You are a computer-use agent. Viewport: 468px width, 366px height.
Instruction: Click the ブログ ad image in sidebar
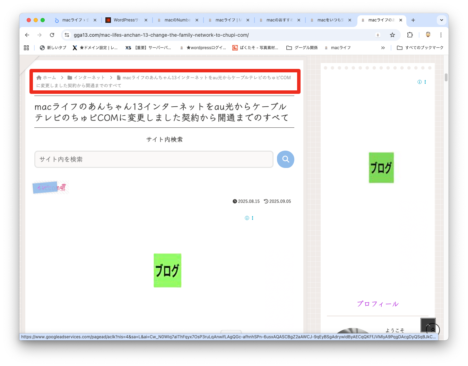381,168
